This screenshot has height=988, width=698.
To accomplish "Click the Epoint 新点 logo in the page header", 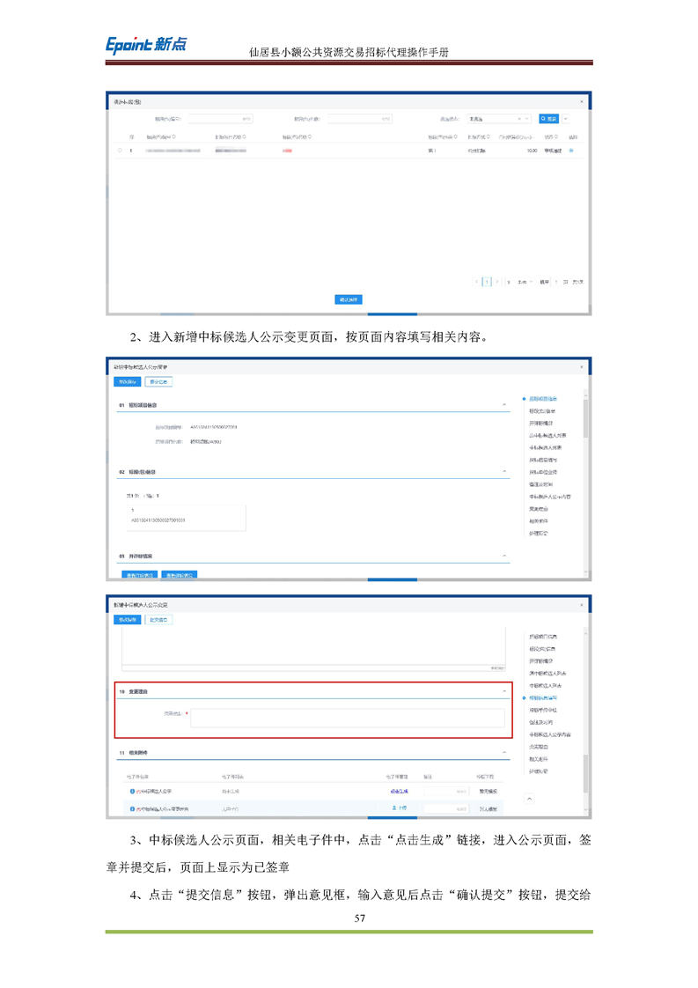I will tap(146, 44).
